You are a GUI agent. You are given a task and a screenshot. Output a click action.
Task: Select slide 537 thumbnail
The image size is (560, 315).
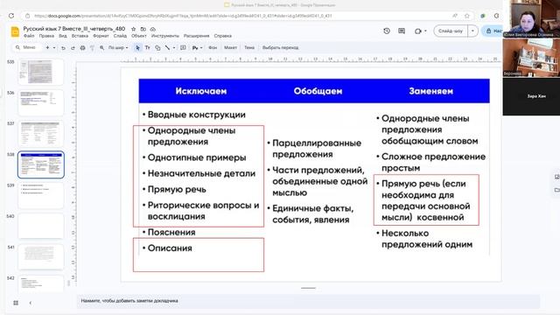click(x=41, y=134)
